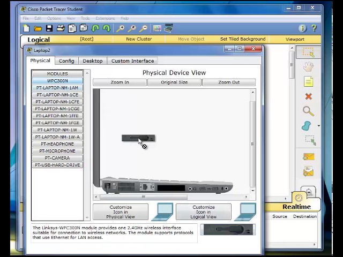Select the Realtime mode tab
Image resolution: width=343 pixels, height=257 pixels.
296,207
